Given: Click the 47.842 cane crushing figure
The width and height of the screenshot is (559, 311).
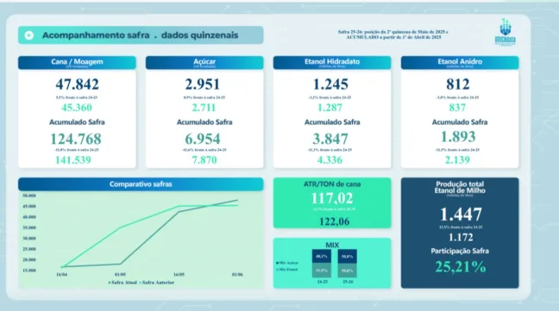Looking at the screenshot, I should 77,84.
